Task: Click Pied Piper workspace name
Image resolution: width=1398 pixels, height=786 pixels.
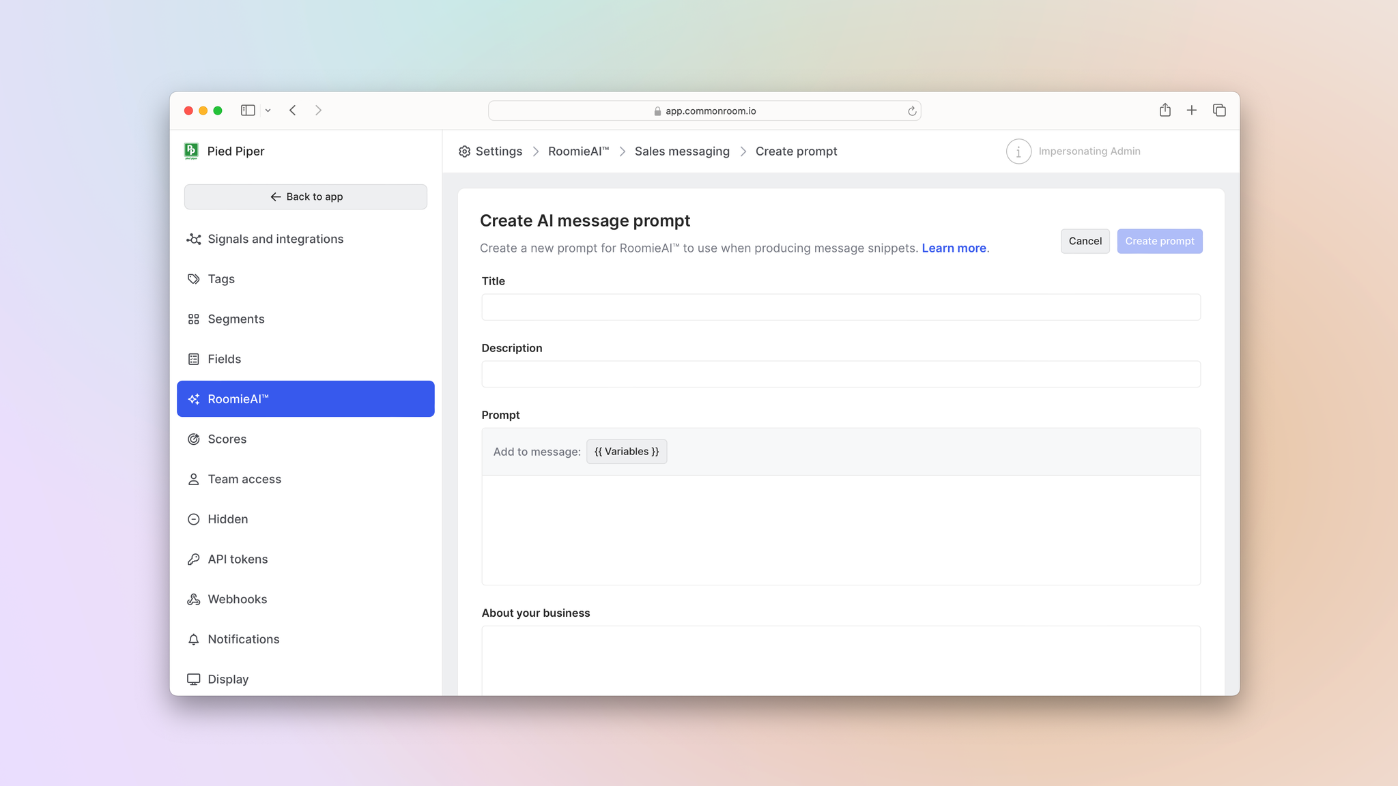Action: pyautogui.click(x=236, y=151)
